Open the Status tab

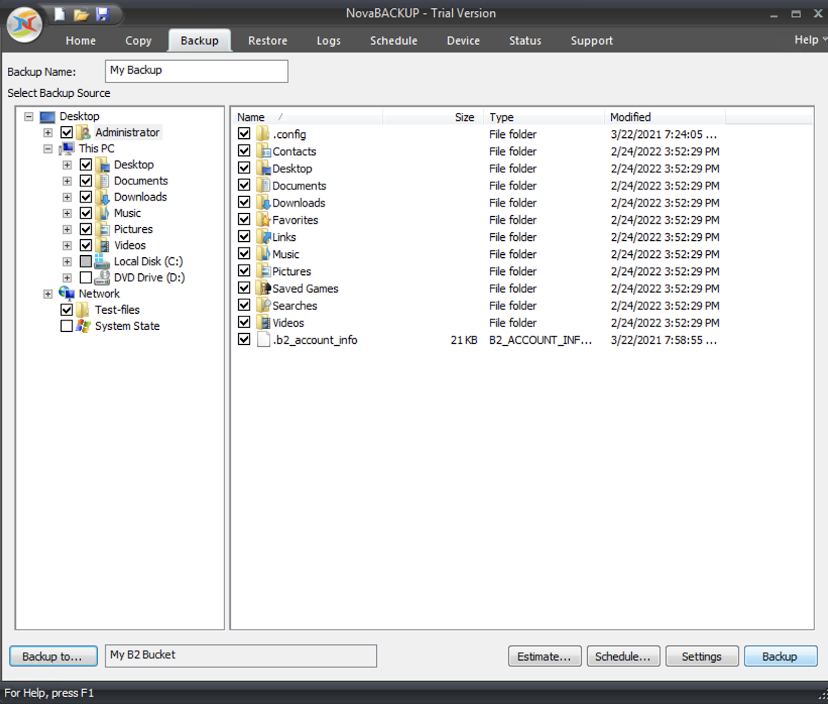coord(525,41)
